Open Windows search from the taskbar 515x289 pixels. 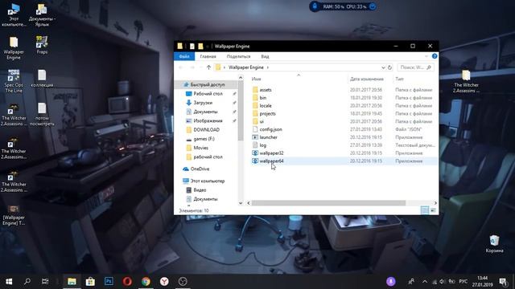pyautogui.click(x=27, y=281)
